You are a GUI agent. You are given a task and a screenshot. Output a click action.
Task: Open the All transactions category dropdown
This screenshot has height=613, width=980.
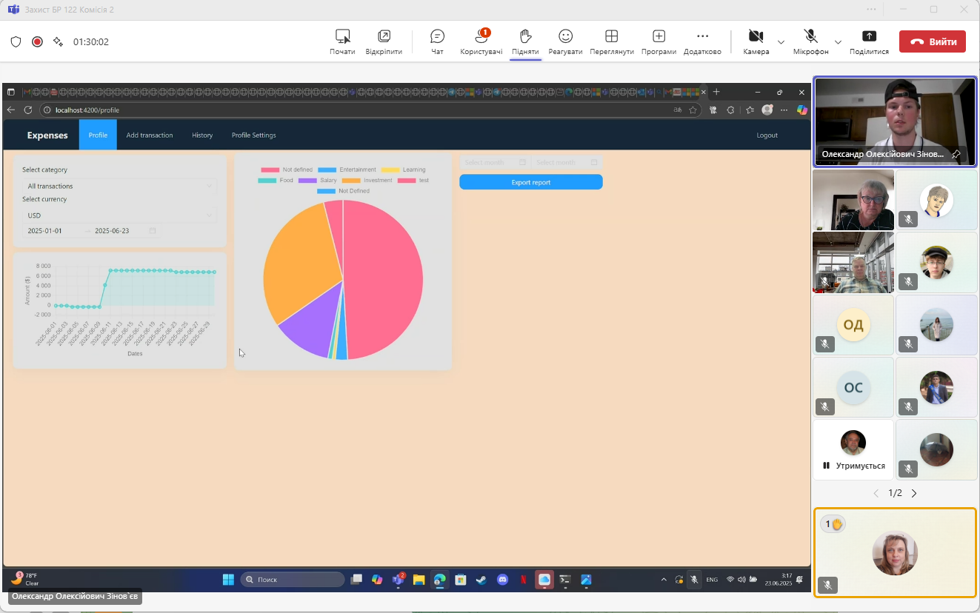119,186
